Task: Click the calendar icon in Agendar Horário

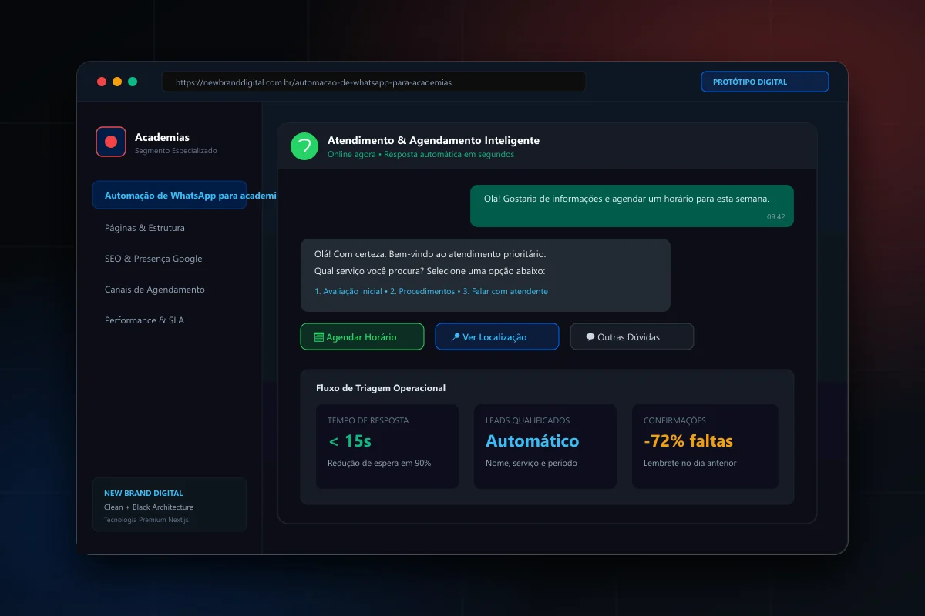Action: (x=319, y=337)
